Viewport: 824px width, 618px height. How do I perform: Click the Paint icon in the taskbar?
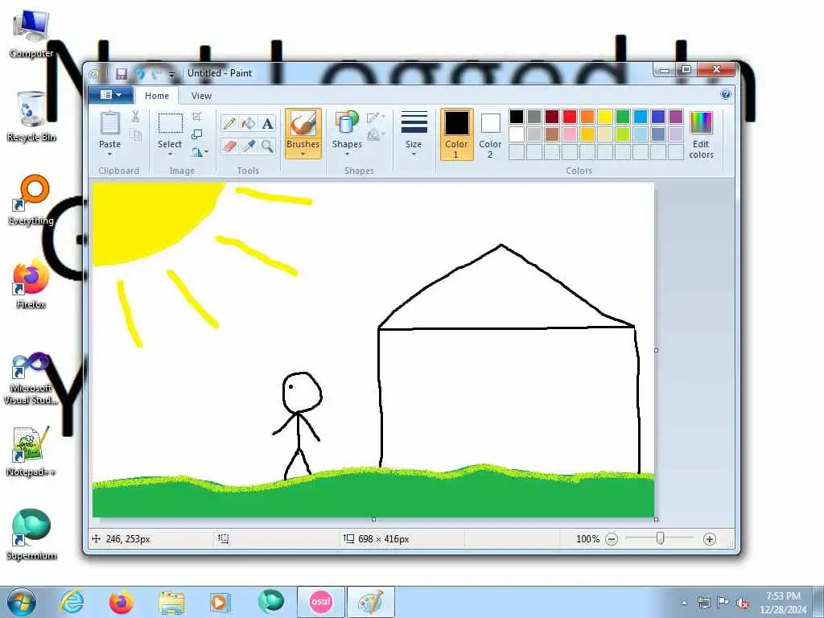pos(370,602)
